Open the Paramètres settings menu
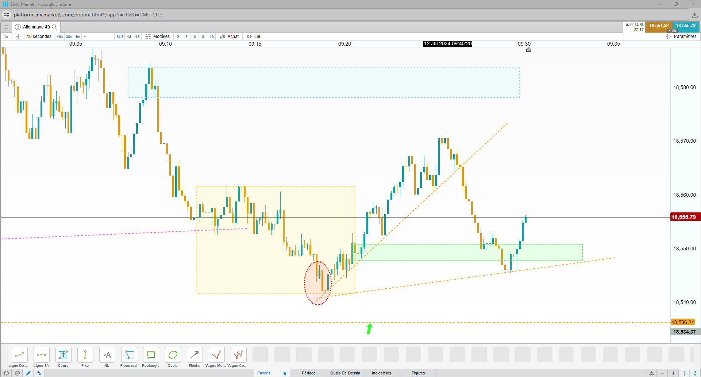This screenshot has width=701, height=377. pos(681,36)
